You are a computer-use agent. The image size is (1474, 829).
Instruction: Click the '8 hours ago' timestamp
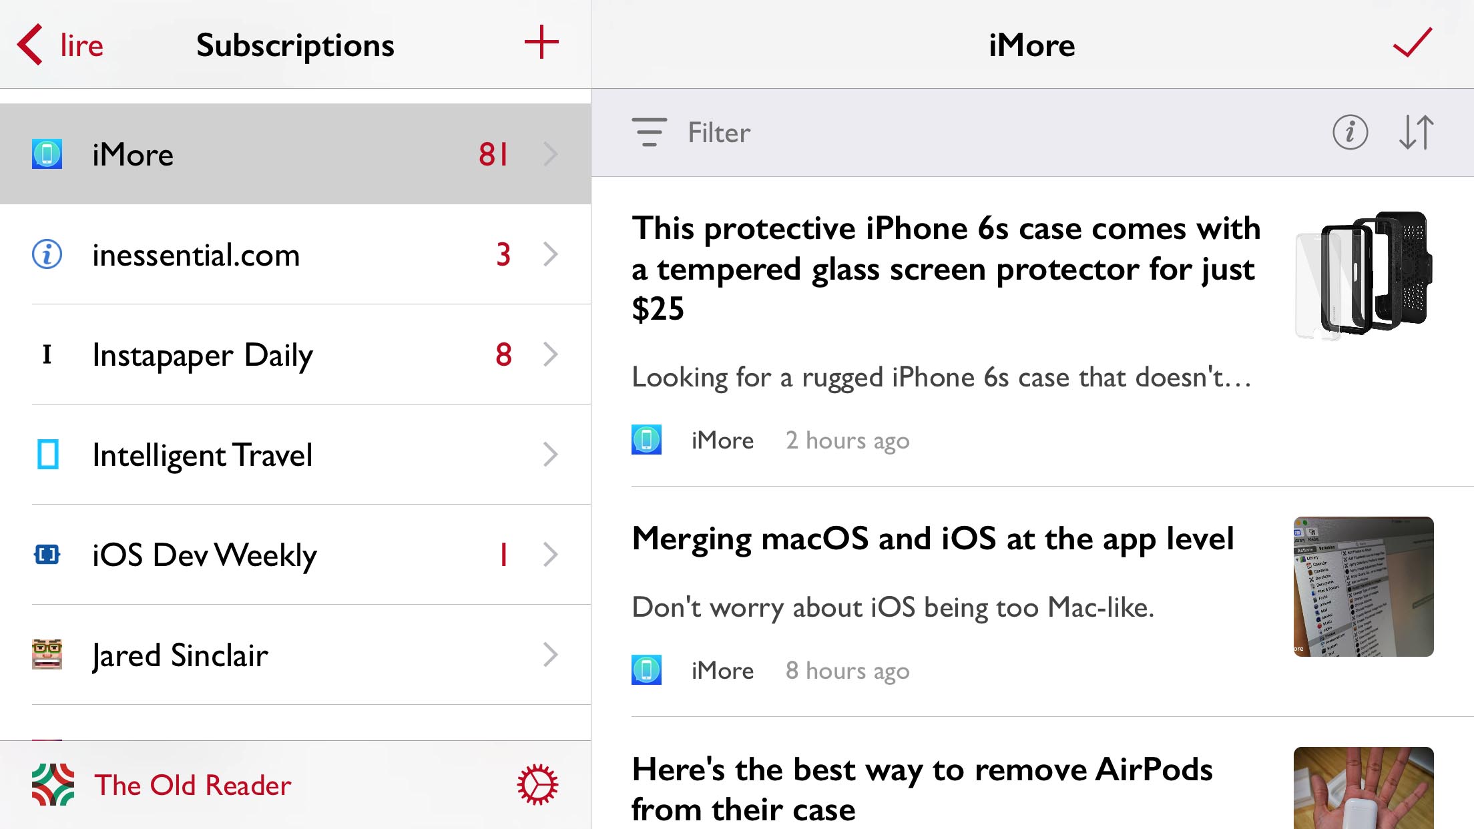(847, 671)
